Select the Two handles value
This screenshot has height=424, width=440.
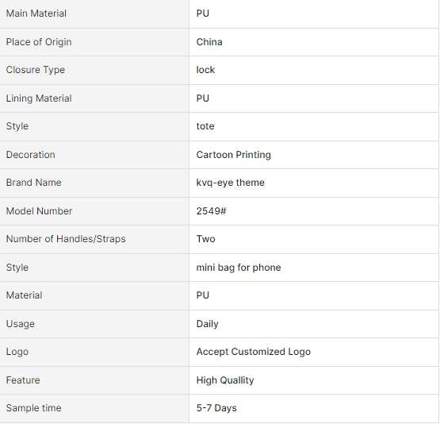(x=205, y=239)
